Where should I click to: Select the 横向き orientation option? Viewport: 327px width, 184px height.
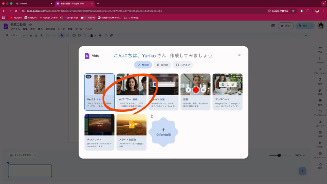(143, 65)
